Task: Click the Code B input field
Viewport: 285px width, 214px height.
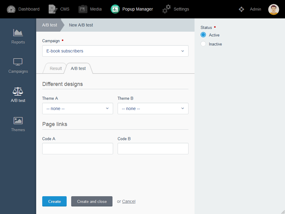Action: [x=153, y=149]
